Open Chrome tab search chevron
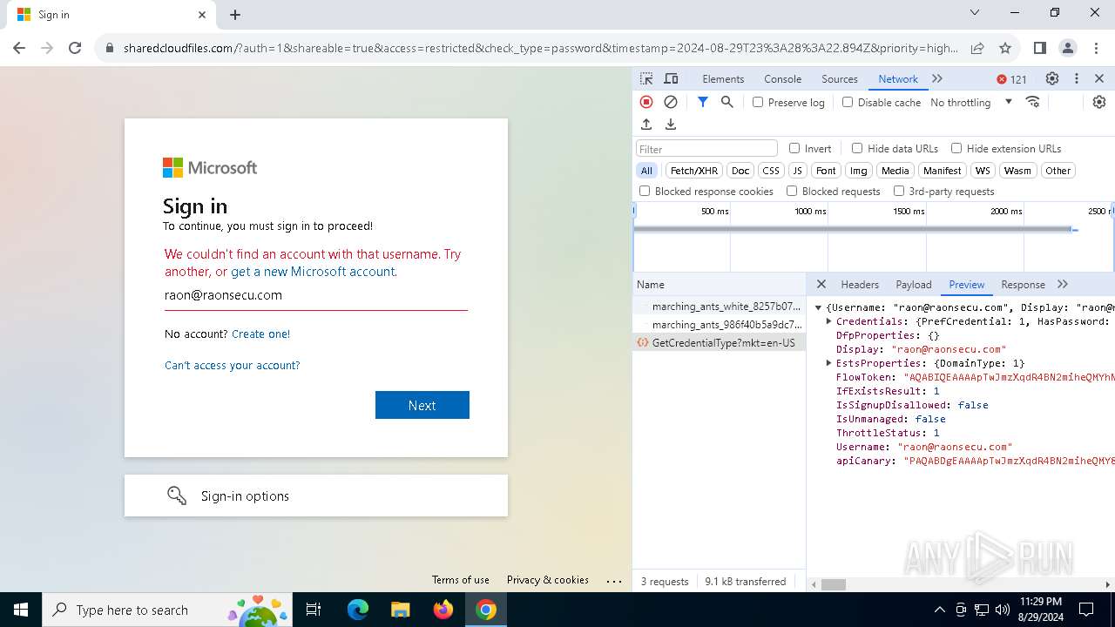The image size is (1115, 627). click(x=975, y=13)
